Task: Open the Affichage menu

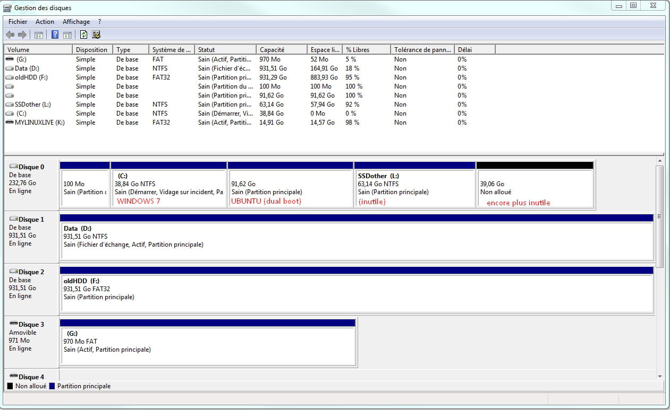Action: pos(76,22)
